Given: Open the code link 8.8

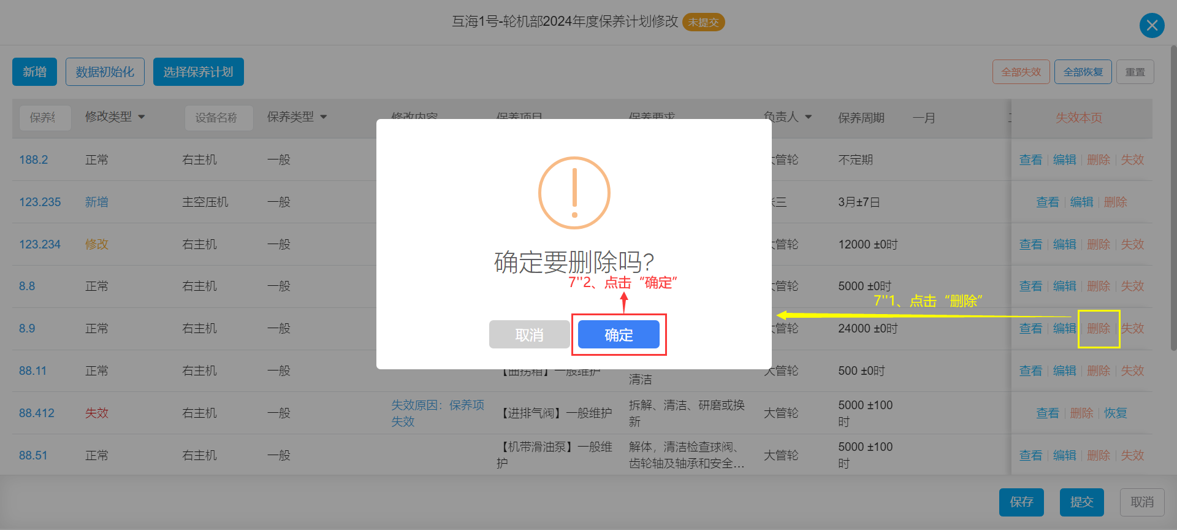Looking at the screenshot, I should coord(27,286).
